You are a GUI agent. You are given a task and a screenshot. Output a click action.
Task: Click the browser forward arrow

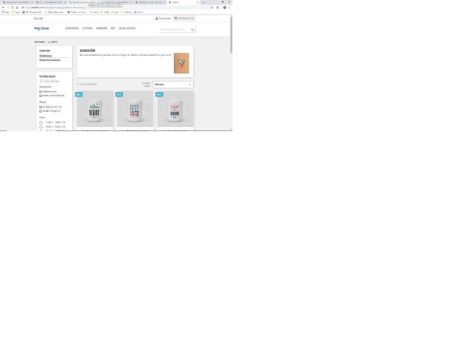(8, 8)
